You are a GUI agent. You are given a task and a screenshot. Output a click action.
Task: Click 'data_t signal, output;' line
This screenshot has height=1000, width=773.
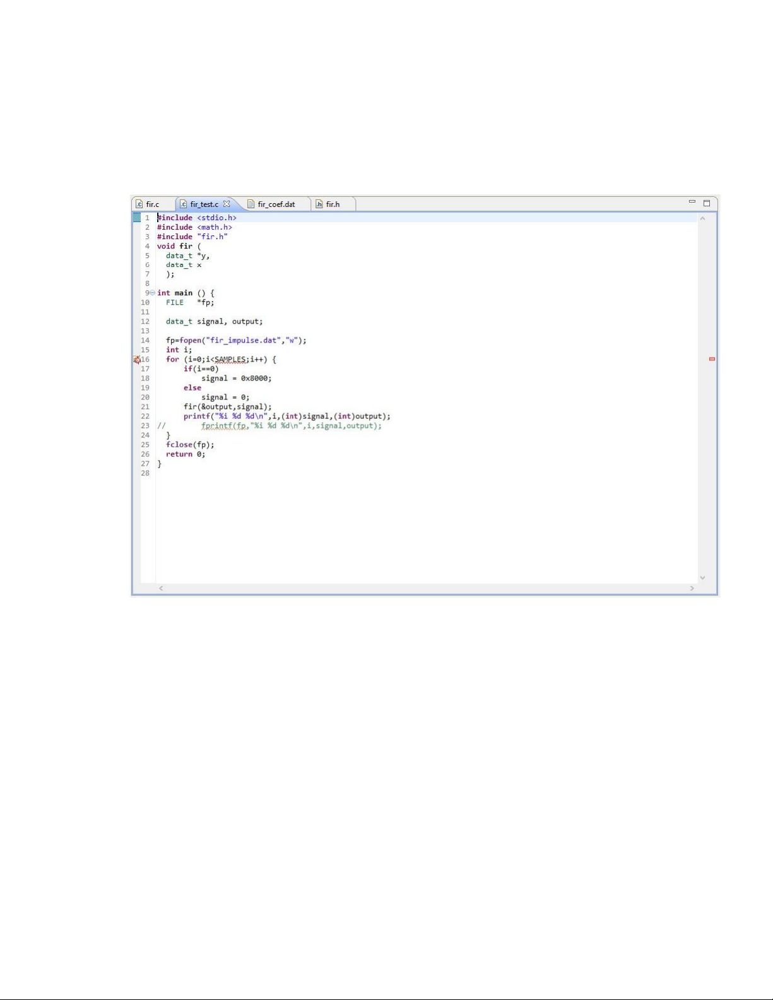215,321
